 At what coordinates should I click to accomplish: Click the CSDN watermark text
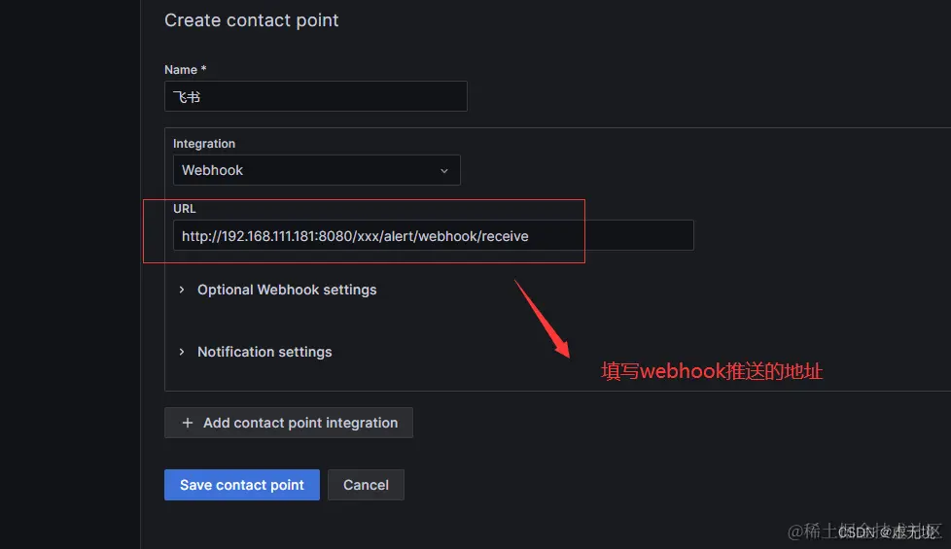click(887, 532)
